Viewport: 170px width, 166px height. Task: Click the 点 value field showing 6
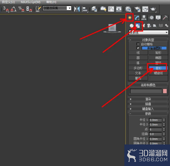(155, 129)
